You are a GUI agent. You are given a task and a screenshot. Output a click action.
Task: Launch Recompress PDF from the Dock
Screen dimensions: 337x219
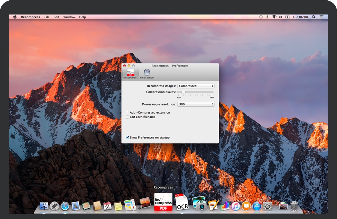[163, 202]
